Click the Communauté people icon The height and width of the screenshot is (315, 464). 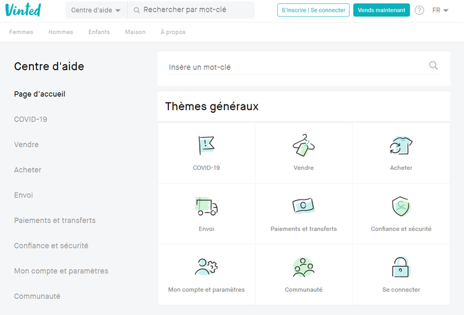pos(304,267)
